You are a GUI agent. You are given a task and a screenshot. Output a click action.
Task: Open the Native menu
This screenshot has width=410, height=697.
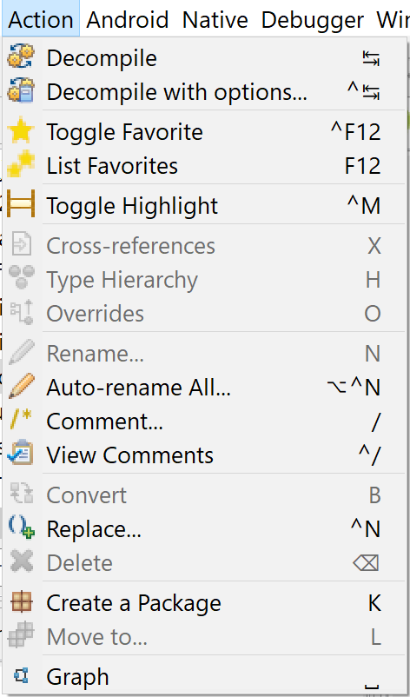(x=215, y=20)
